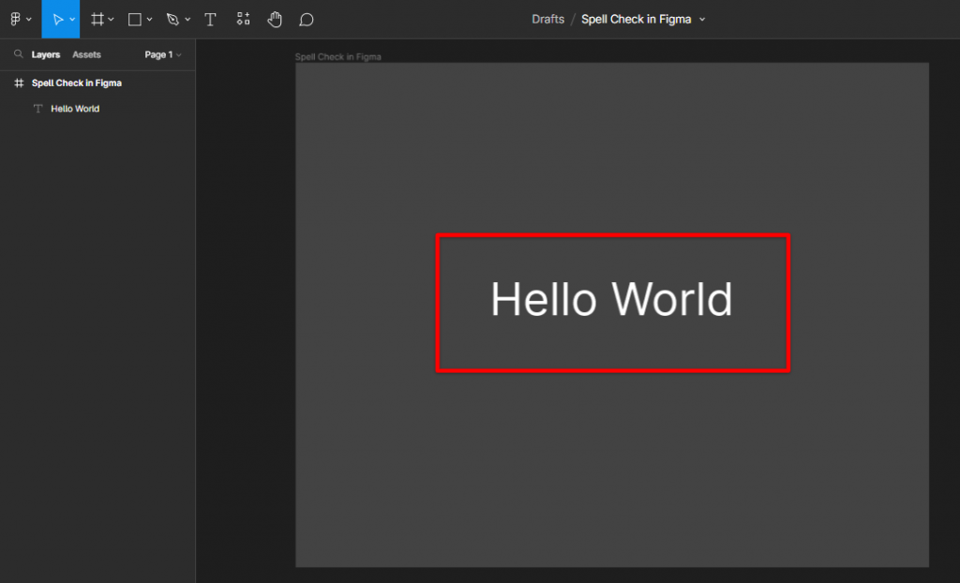Switch to the Assets tab
960x583 pixels.
tap(86, 54)
